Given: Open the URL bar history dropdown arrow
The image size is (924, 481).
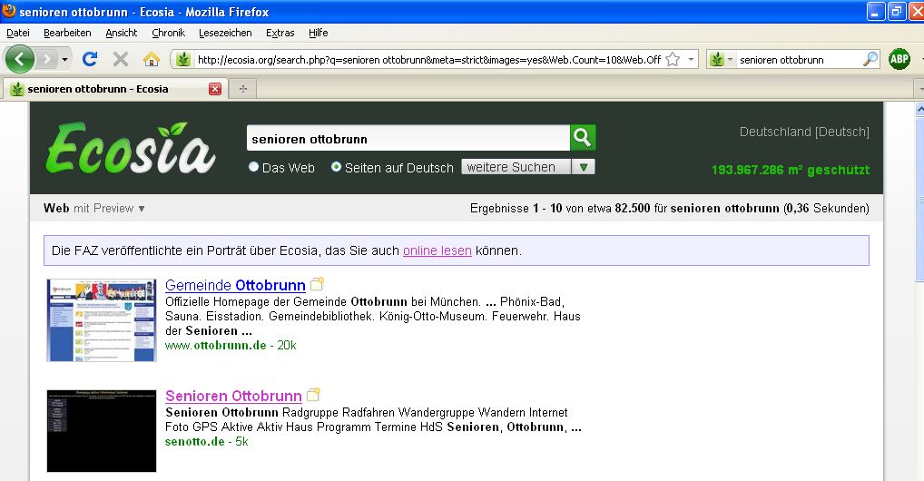Looking at the screenshot, I should coord(692,59).
